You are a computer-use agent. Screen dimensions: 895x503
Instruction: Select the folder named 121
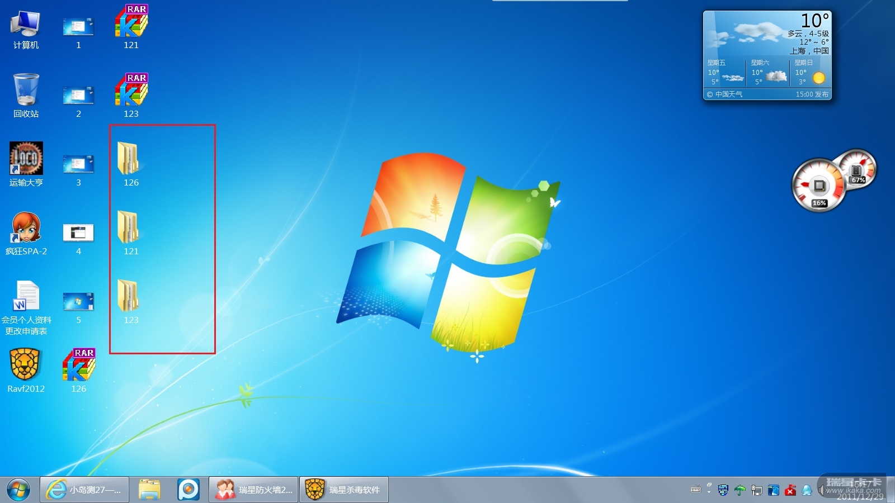click(131, 233)
